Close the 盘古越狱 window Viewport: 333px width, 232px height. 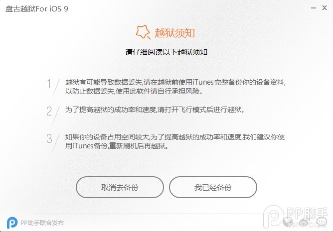325,8
